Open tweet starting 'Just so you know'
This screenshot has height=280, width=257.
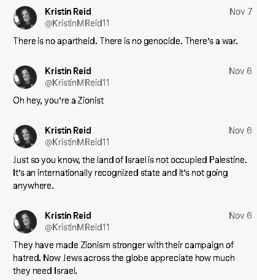point(130,173)
